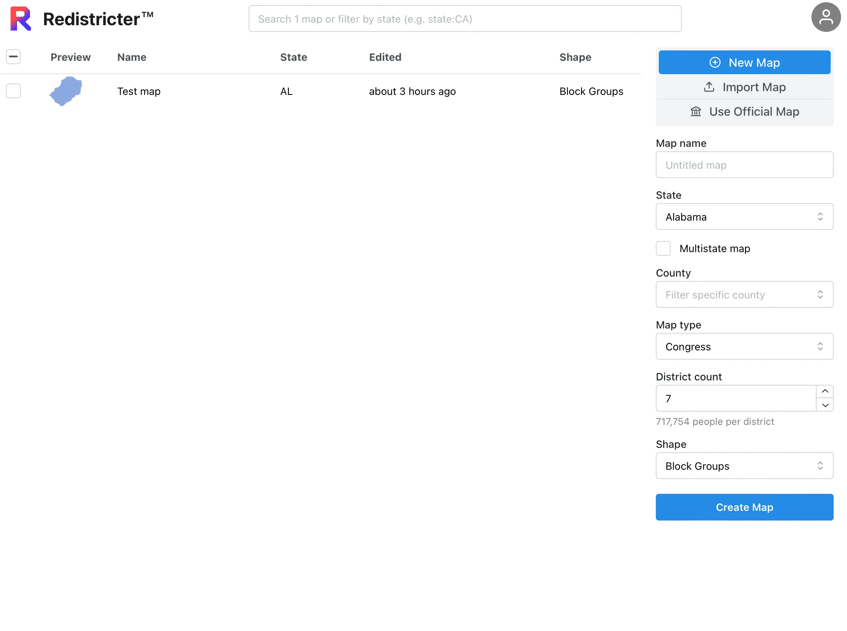Image resolution: width=847 pixels, height=631 pixels.
Task: Select the County filter dropdown
Action: click(x=744, y=294)
